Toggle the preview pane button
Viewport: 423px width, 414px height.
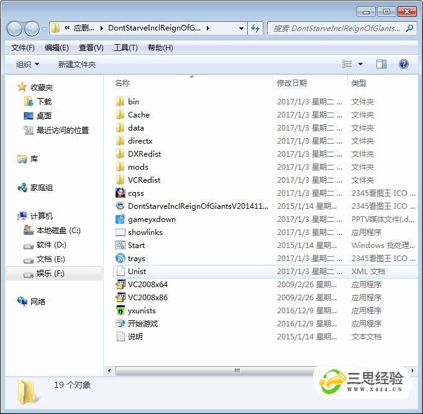tap(381, 64)
